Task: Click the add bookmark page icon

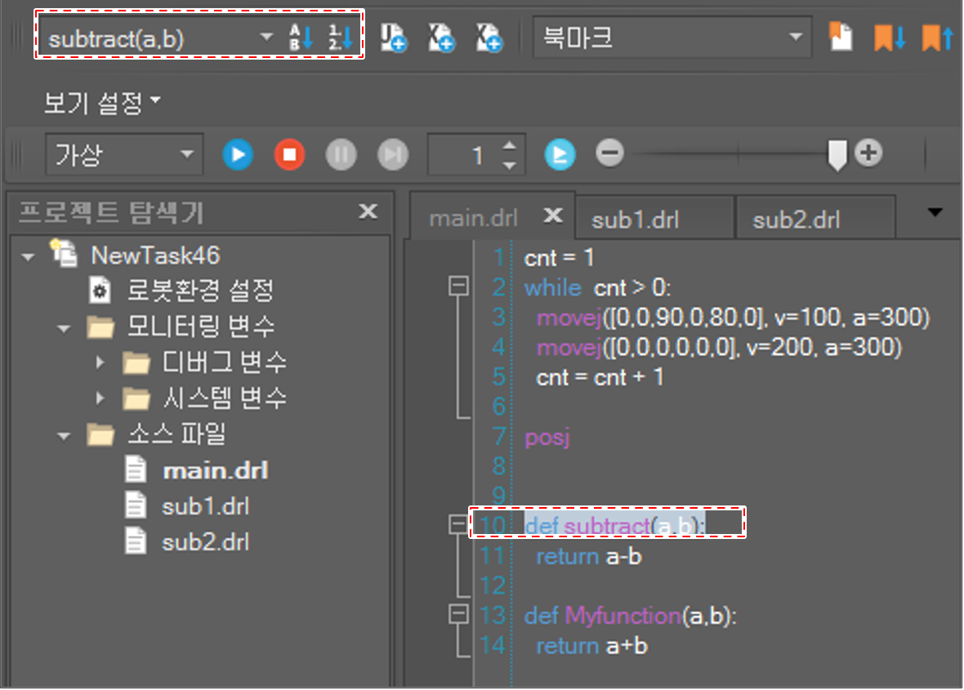Action: [x=841, y=38]
